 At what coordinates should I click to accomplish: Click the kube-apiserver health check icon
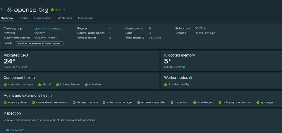tap(57, 85)
